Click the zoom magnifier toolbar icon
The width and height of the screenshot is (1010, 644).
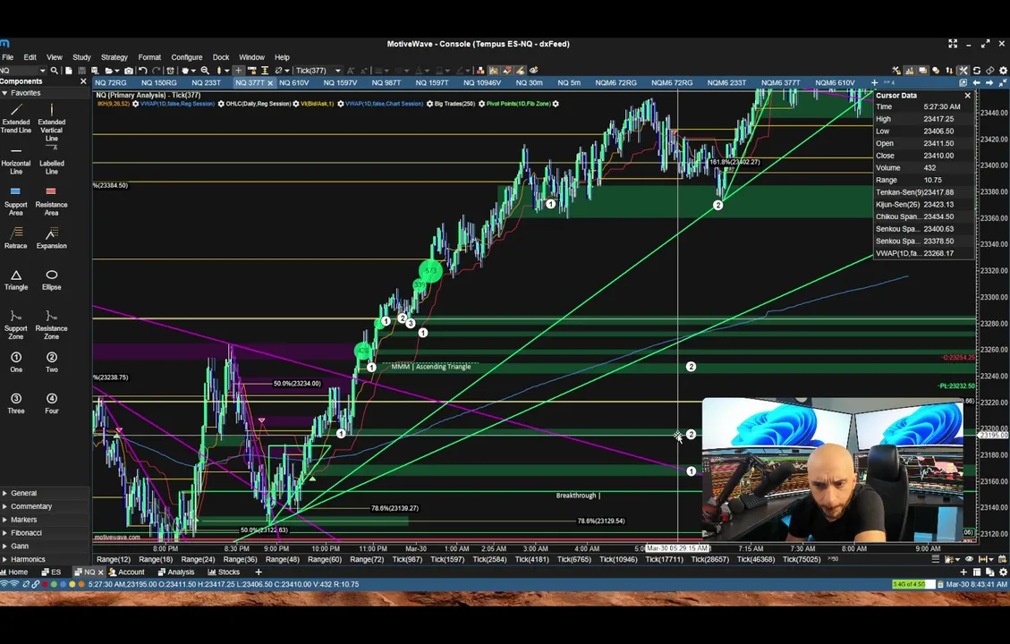205,70
